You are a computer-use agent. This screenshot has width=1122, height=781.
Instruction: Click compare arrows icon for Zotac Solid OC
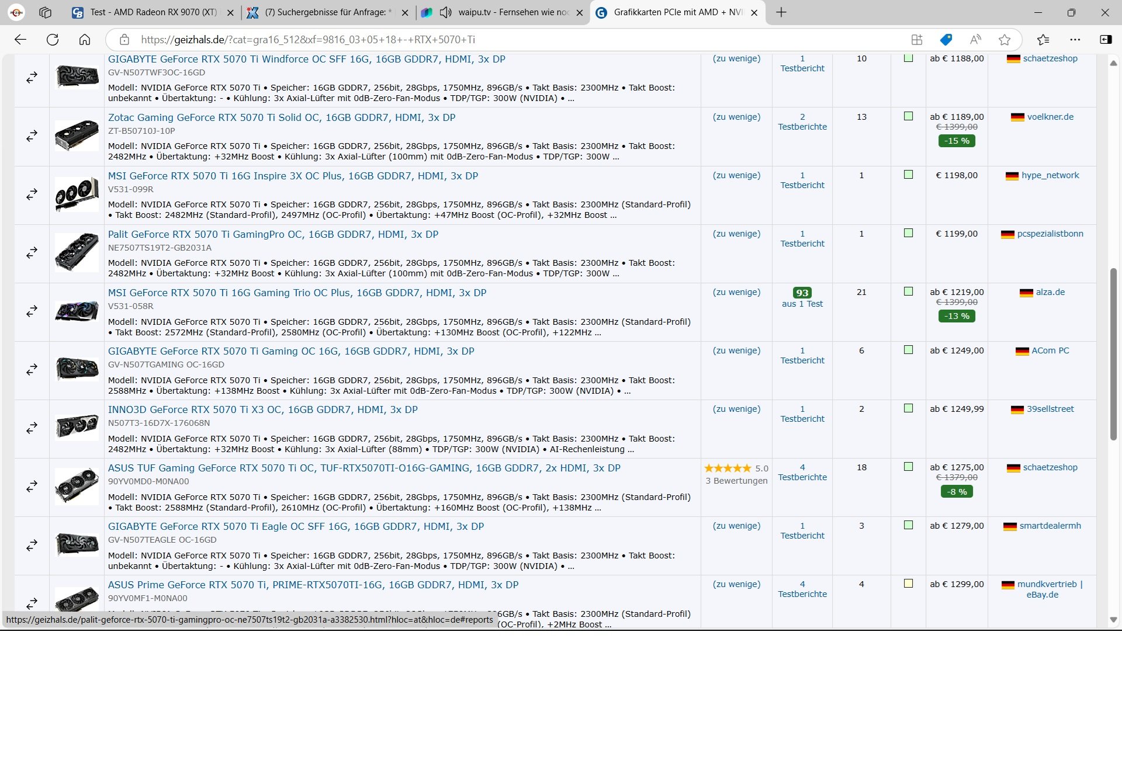tap(32, 136)
